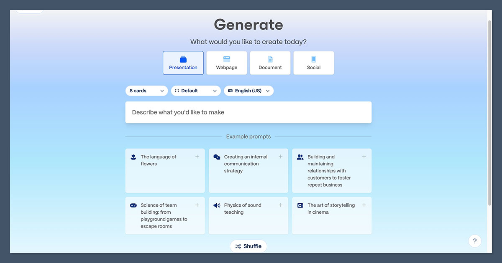This screenshot has height=263, width=502.
Task: Click the speech bubbles icon for communication strategy
Action: coord(216,157)
